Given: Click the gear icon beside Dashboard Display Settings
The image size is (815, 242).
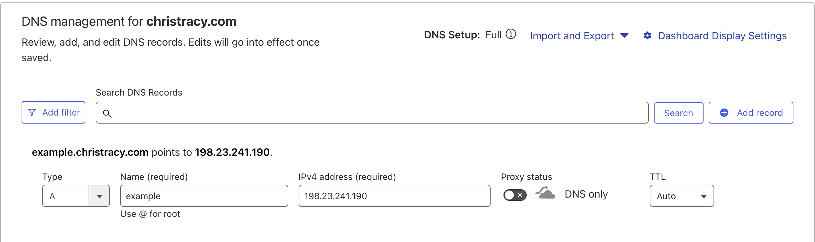Looking at the screenshot, I should [647, 35].
